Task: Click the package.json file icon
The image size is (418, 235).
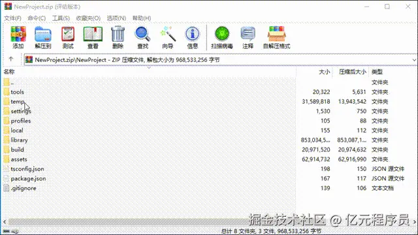Action: point(7,178)
